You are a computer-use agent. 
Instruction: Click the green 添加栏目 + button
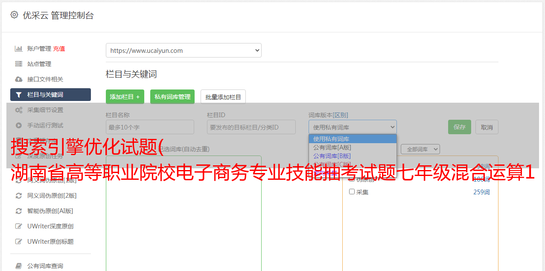point(125,97)
